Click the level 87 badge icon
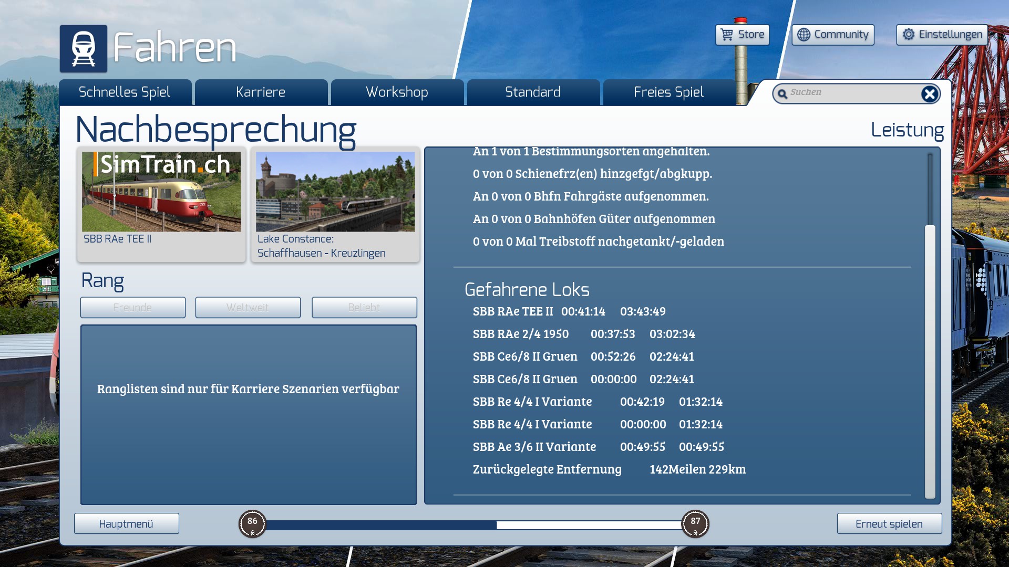 point(695,523)
